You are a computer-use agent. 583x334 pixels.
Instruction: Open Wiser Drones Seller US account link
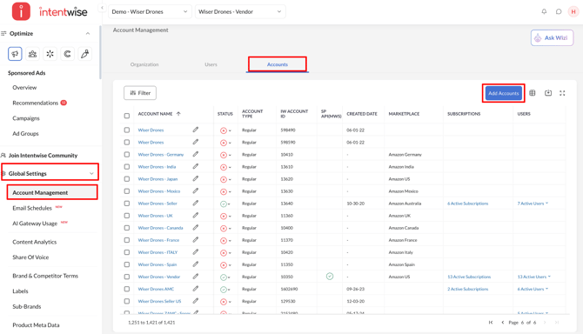pyautogui.click(x=159, y=301)
